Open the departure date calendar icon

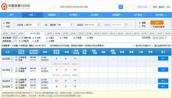(99, 25)
